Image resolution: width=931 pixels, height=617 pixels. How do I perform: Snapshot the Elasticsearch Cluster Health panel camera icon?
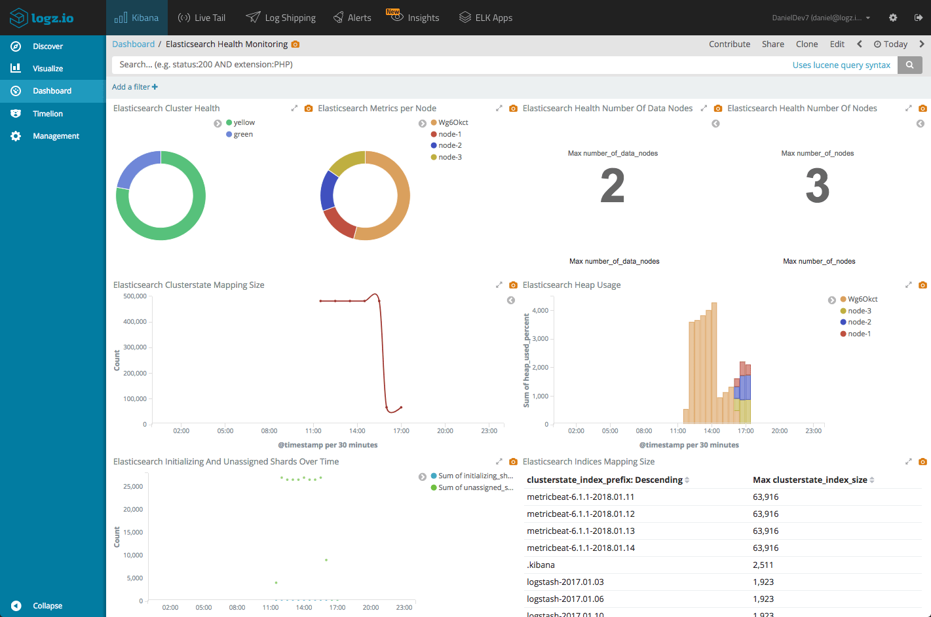(x=309, y=108)
